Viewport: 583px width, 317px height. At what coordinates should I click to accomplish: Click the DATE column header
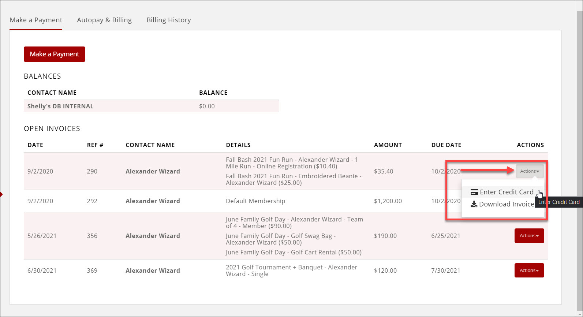coord(35,145)
